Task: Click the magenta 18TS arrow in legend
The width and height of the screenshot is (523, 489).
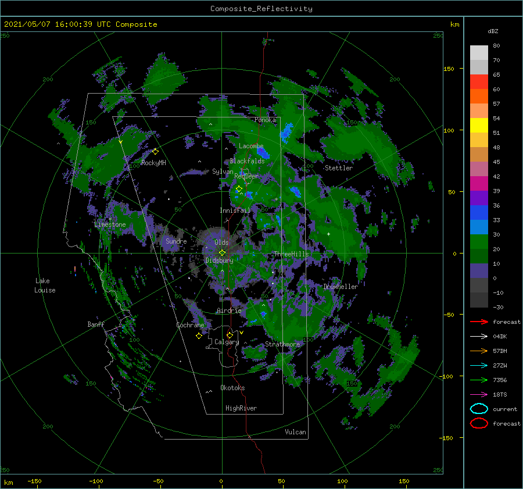Action: coord(479,395)
